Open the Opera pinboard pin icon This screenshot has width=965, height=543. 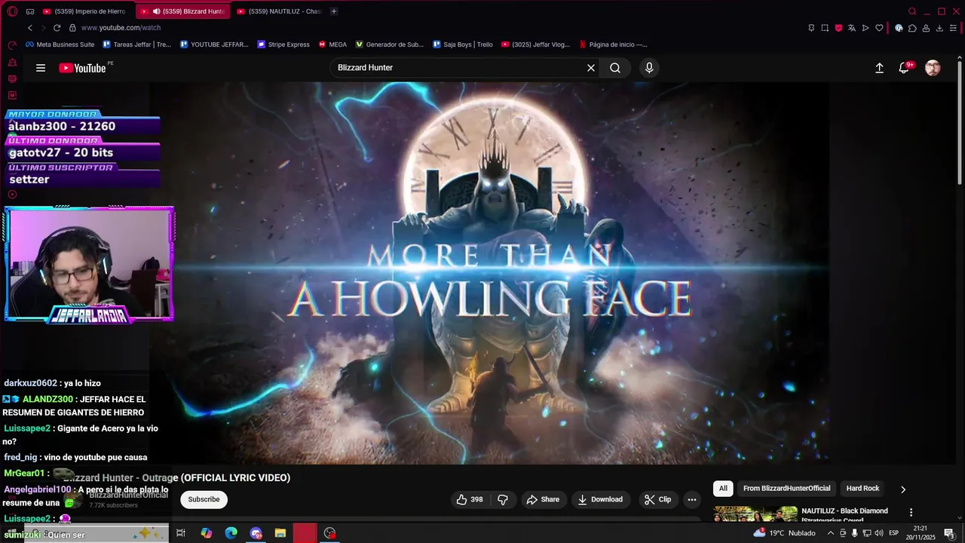click(x=811, y=28)
